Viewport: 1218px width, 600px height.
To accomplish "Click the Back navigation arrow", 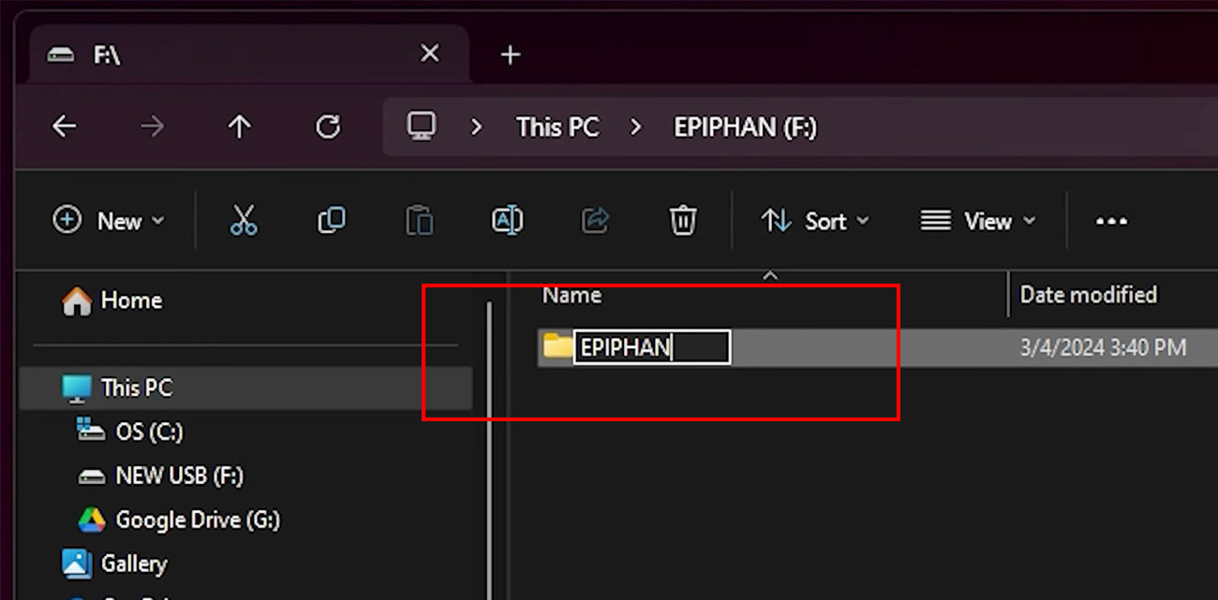I will pos(64,126).
